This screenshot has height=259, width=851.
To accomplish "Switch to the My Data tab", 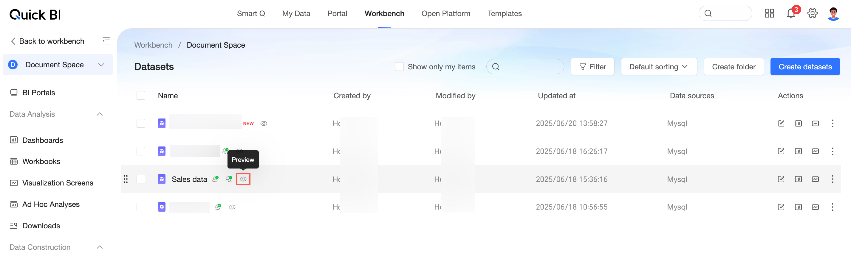I will [x=296, y=13].
